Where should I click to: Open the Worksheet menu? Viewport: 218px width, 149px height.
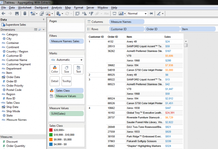(25, 7)
